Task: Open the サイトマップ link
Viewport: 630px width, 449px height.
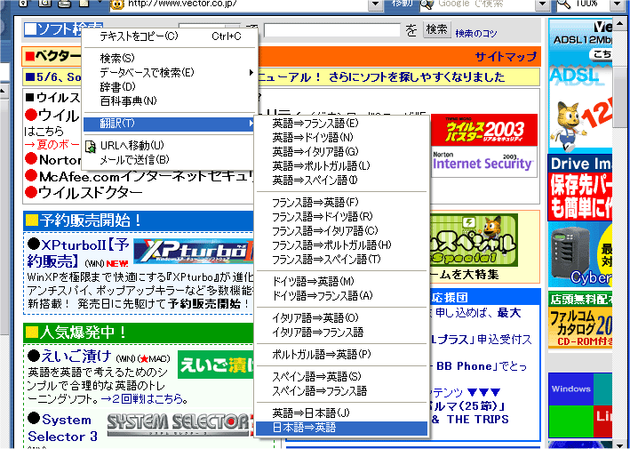Action: point(506,56)
